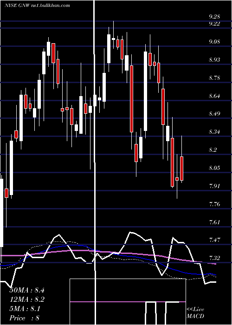Click the 8.34 price axis label

214,131
